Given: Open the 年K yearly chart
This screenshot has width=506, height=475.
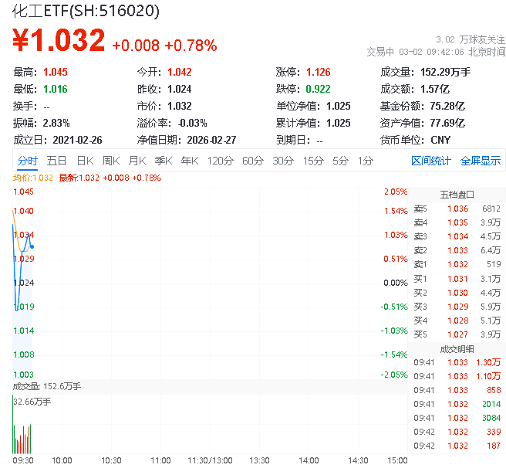Looking at the screenshot, I should coord(189,161).
